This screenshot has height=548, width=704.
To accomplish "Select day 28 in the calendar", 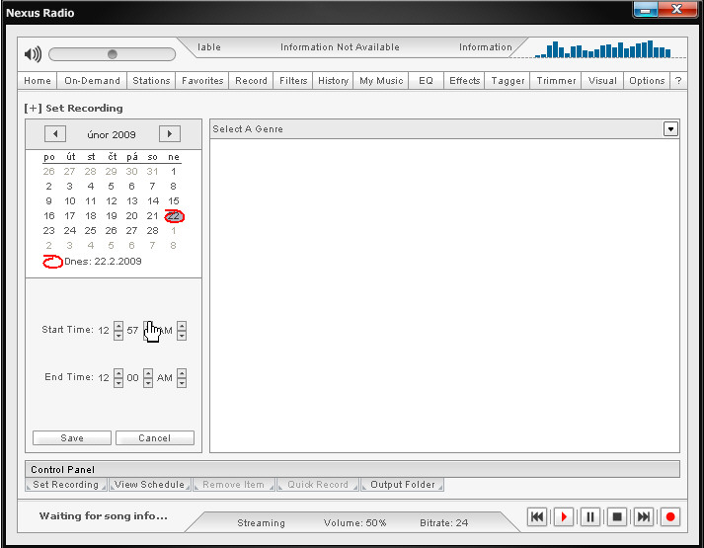I will click(x=153, y=231).
